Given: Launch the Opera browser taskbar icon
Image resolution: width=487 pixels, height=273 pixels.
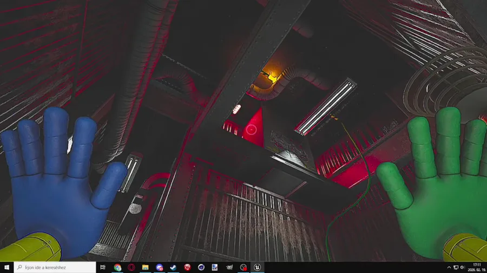Looking at the screenshot, I should (131, 267).
